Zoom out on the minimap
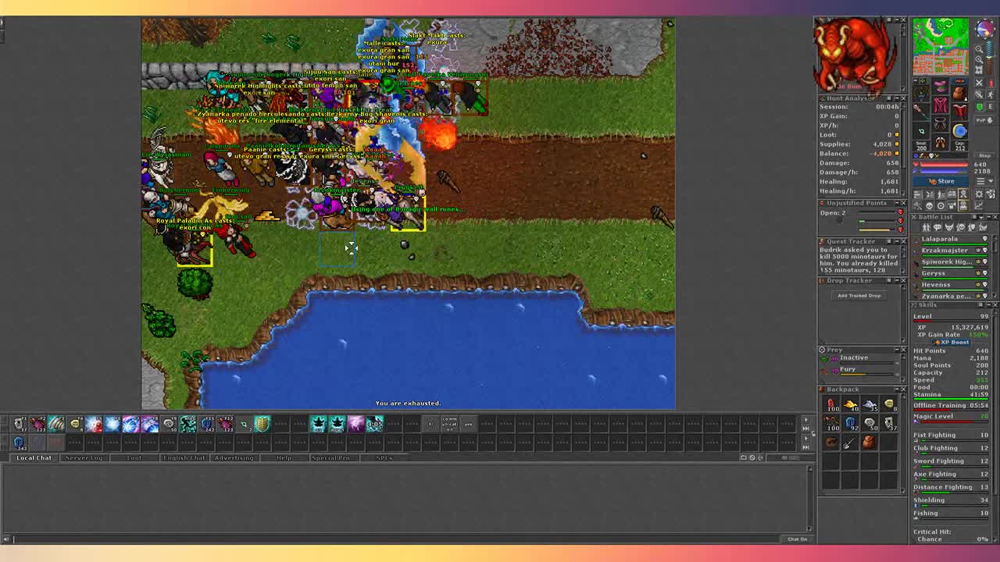The image size is (1000, 562). coord(979,48)
